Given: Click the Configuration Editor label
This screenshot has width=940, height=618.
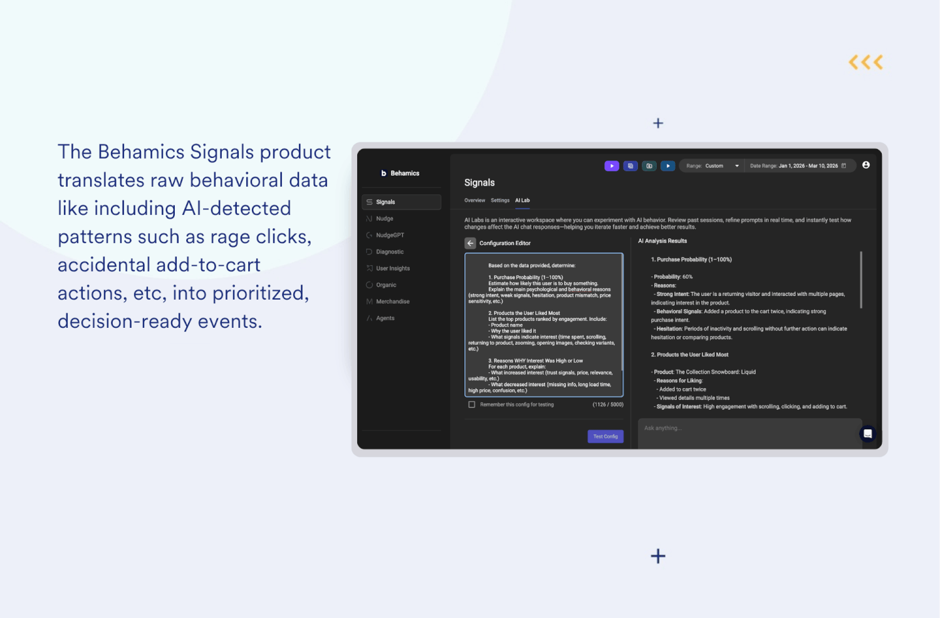Looking at the screenshot, I should click(505, 243).
